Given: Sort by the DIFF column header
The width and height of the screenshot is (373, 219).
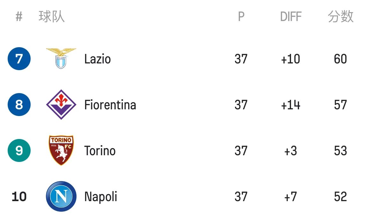Looking at the screenshot, I should (x=291, y=17).
